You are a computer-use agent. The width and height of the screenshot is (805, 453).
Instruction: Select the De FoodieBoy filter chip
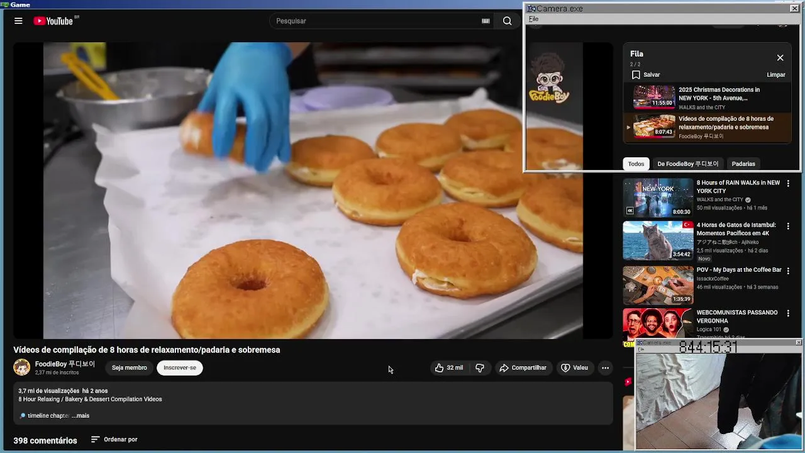687,164
